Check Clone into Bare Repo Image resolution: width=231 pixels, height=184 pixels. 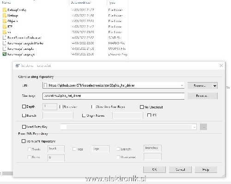pos(93,107)
